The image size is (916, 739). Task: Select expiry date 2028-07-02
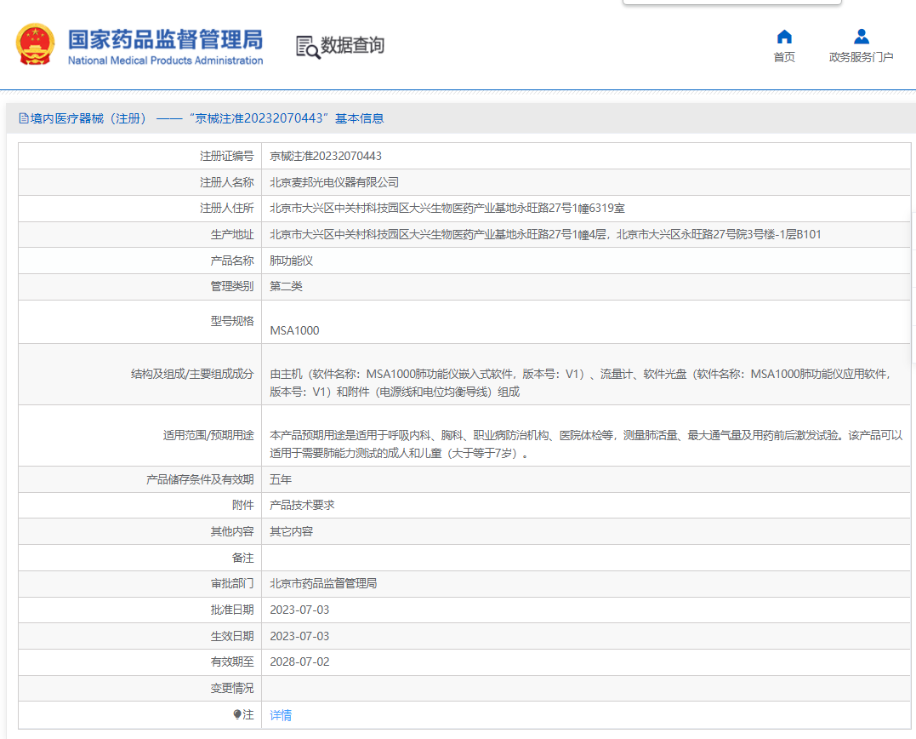(299, 662)
